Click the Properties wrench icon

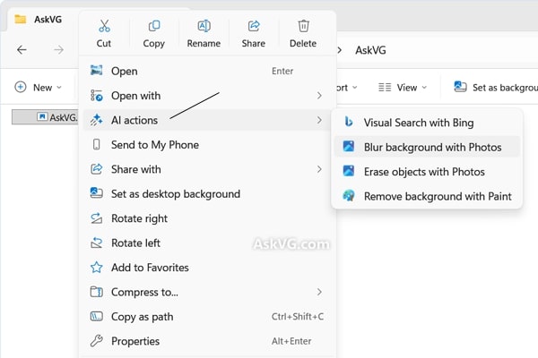pos(97,341)
